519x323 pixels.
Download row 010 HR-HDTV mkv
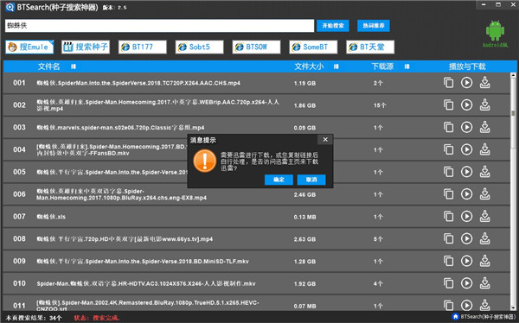(x=485, y=283)
